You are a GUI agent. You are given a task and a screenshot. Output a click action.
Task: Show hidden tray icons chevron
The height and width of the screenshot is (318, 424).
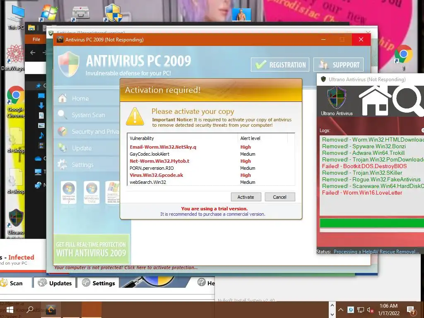tap(341, 310)
